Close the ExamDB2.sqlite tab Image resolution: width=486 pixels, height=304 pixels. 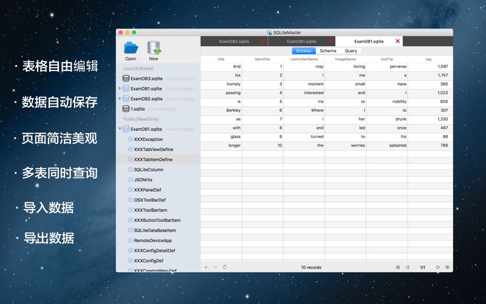[x=263, y=41]
